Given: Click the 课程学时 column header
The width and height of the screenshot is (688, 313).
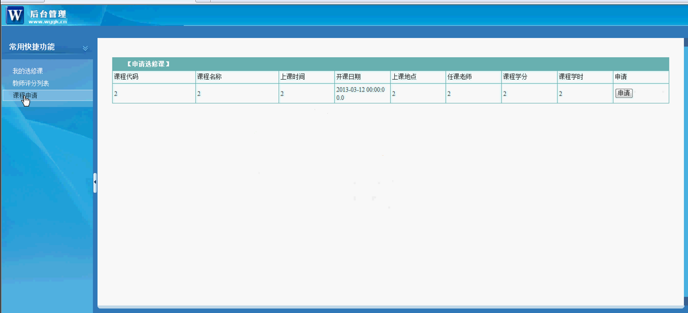Looking at the screenshot, I should pyautogui.click(x=571, y=77).
